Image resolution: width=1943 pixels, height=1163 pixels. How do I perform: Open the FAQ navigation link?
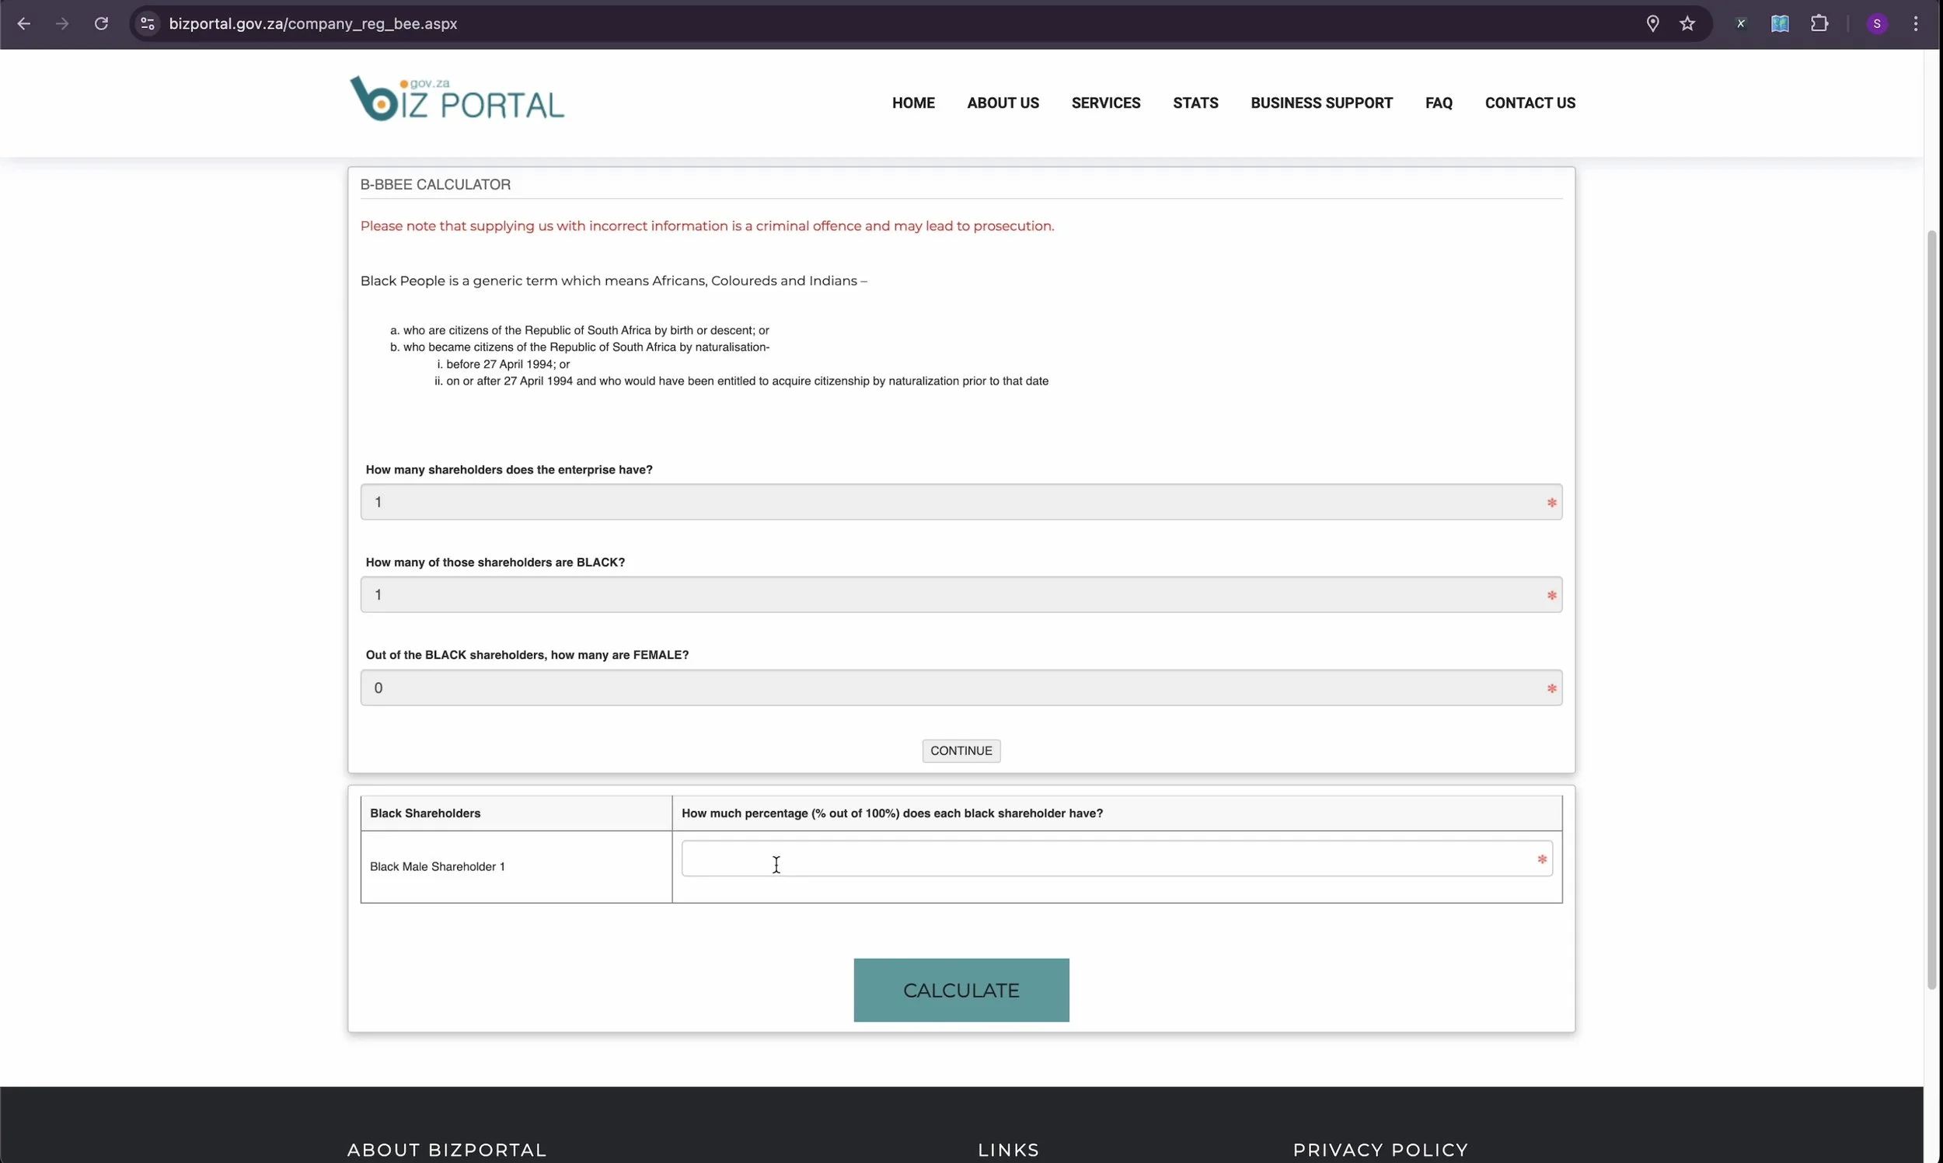[1439, 103]
